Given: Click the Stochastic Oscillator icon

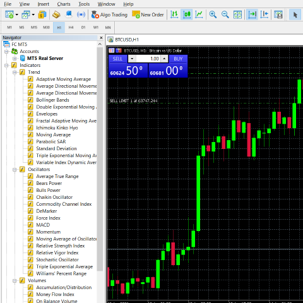Looking at the screenshot, I should (30, 259).
